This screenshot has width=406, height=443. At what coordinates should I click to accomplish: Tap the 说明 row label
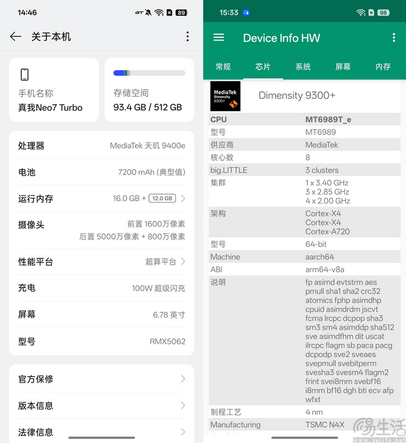218,282
